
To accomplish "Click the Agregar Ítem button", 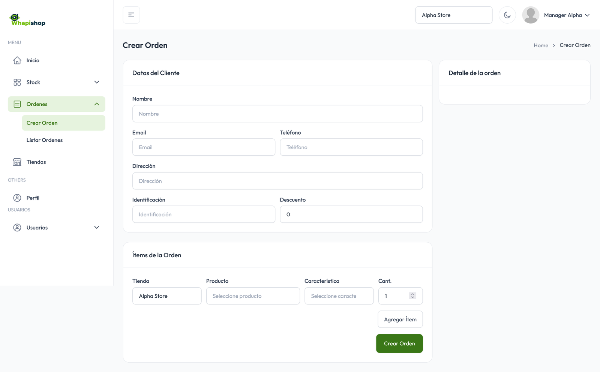I will (400, 319).
